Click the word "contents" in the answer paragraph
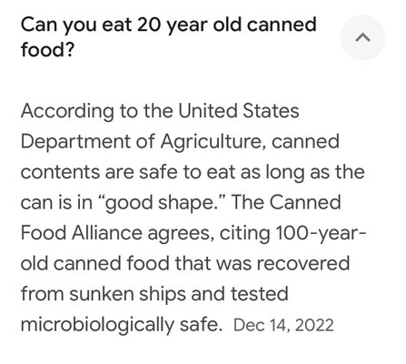Image resolution: width=406 pixels, height=364 pixels. tap(60, 172)
